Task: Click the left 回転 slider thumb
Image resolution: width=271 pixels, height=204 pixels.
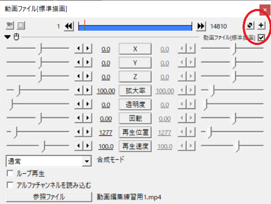Action: tap(39, 118)
